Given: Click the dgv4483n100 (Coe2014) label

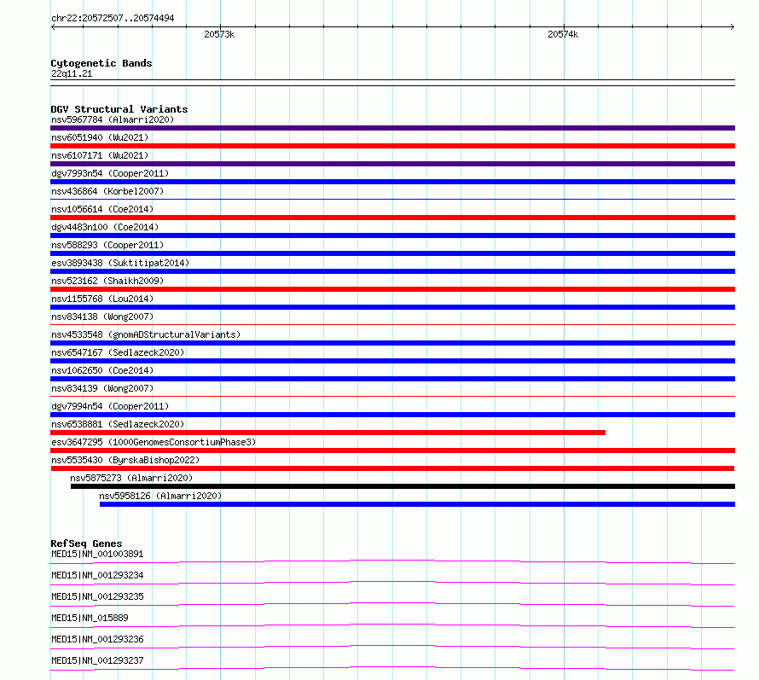Looking at the screenshot, I should pos(105,227).
